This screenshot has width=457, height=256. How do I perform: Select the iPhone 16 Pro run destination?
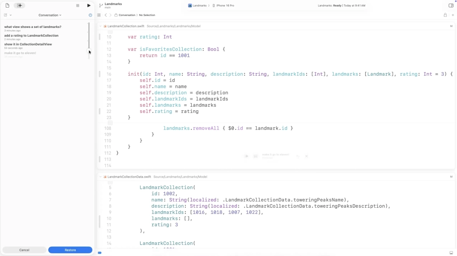click(224, 5)
